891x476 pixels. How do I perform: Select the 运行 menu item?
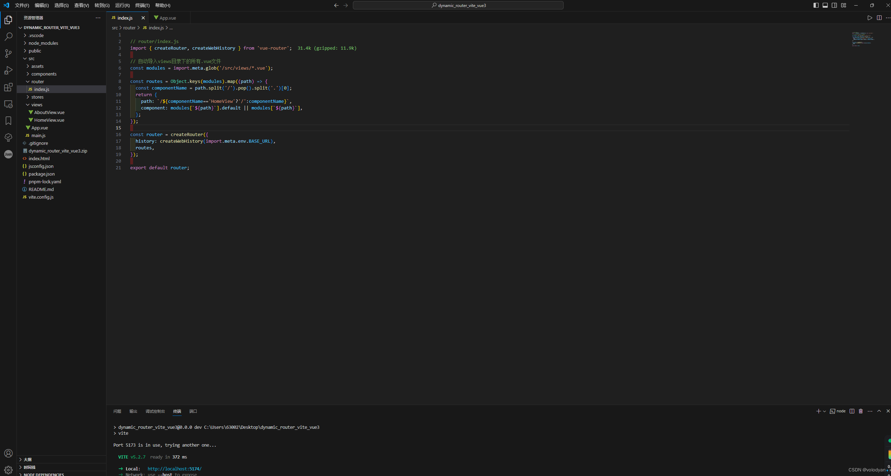pos(122,5)
